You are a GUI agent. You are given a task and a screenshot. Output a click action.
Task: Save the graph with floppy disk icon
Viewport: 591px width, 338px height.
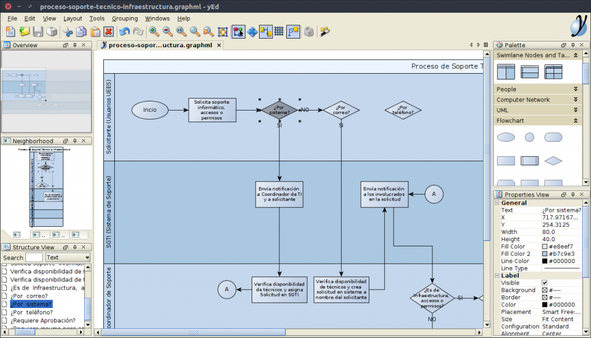click(38, 32)
